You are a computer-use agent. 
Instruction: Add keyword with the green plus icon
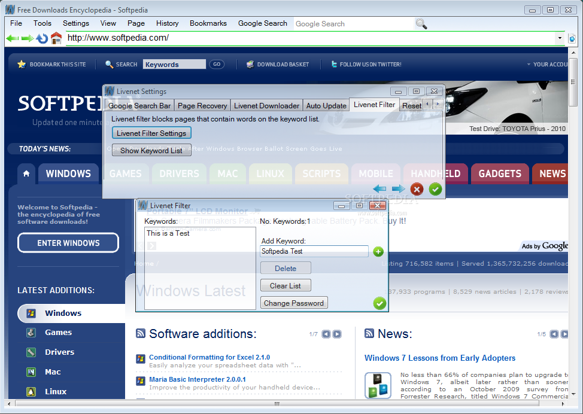click(378, 252)
